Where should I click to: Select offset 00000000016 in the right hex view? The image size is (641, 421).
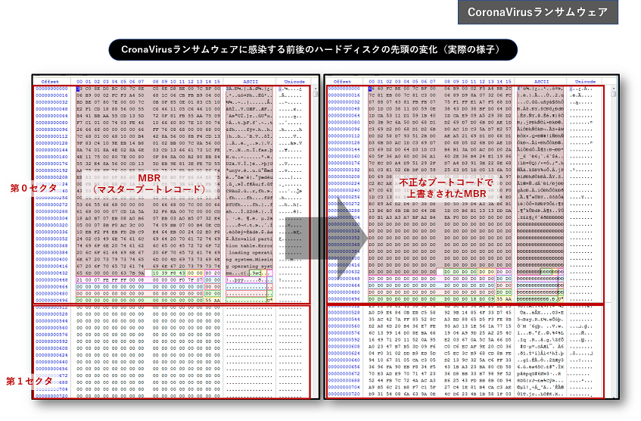tap(344, 95)
